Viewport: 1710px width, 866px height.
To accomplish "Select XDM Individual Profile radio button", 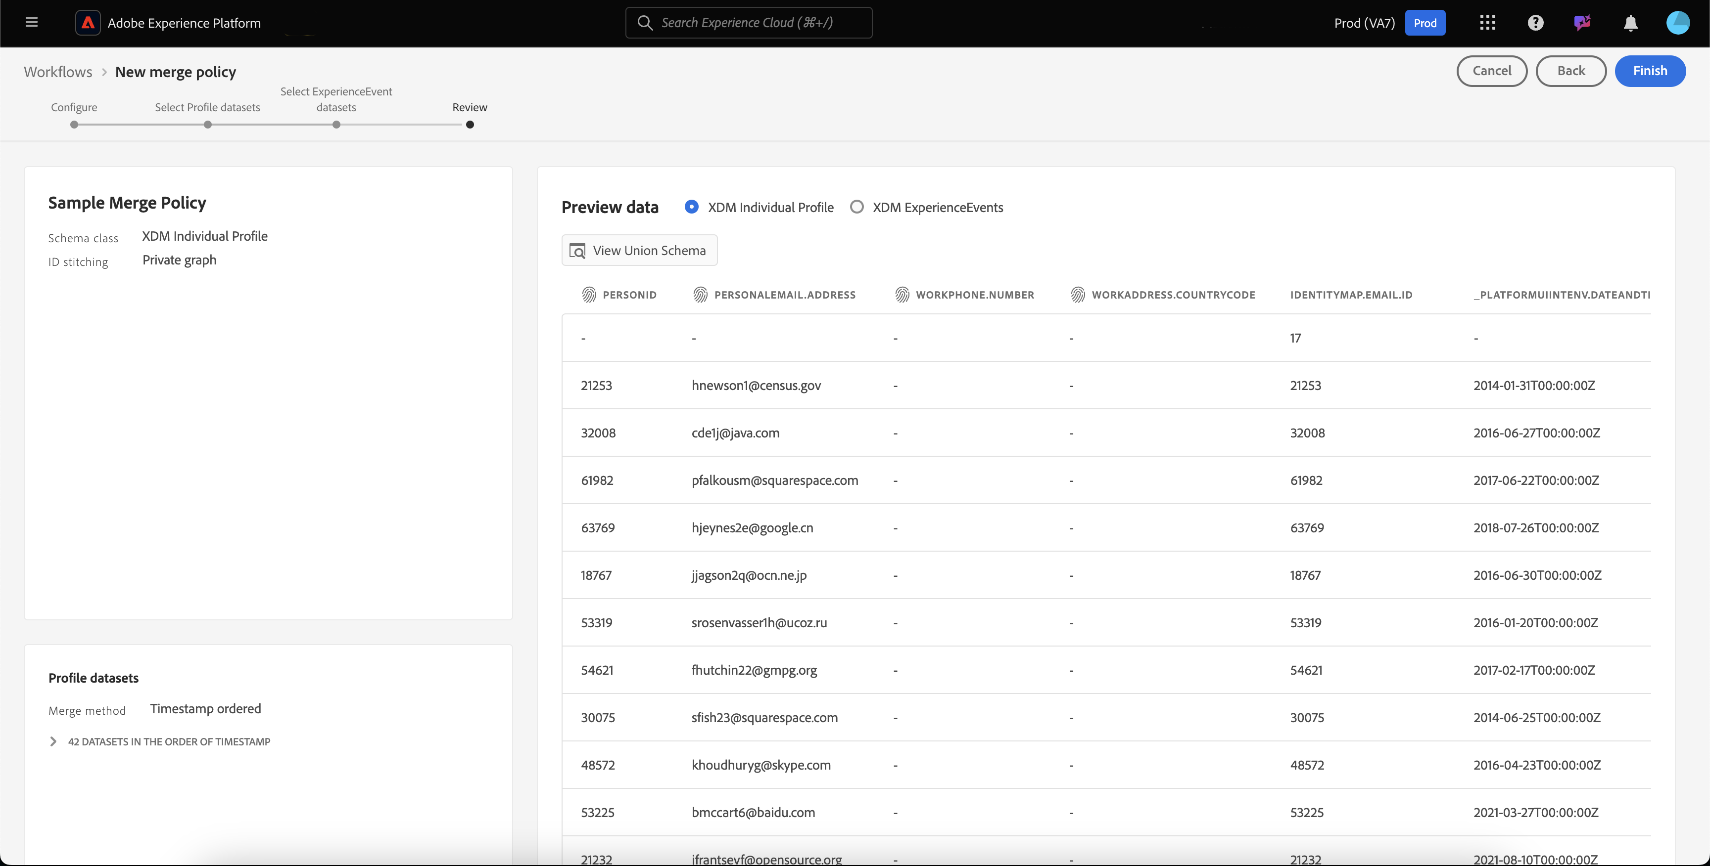I will [691, 207].
